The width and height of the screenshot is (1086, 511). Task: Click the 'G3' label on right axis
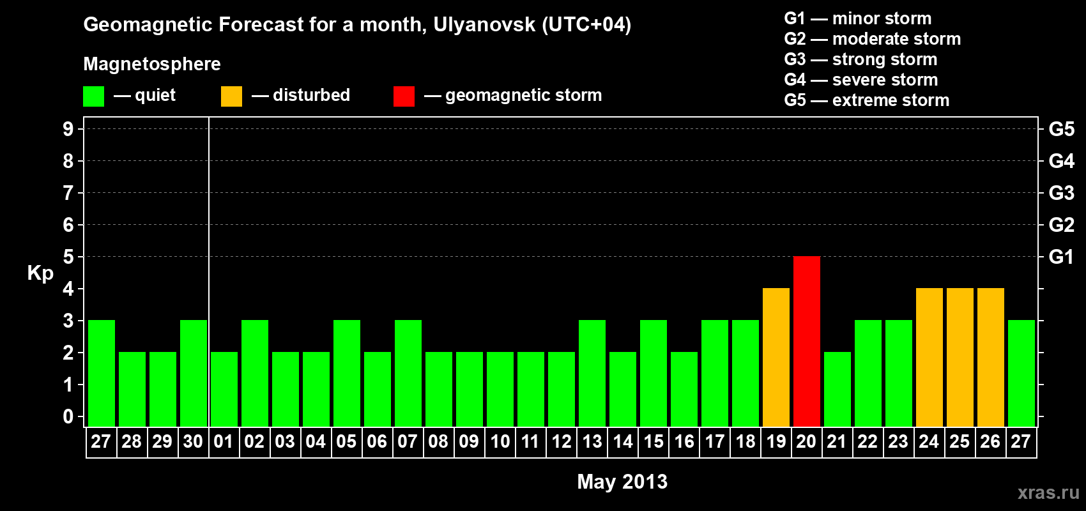click(x=1062, y=193)
